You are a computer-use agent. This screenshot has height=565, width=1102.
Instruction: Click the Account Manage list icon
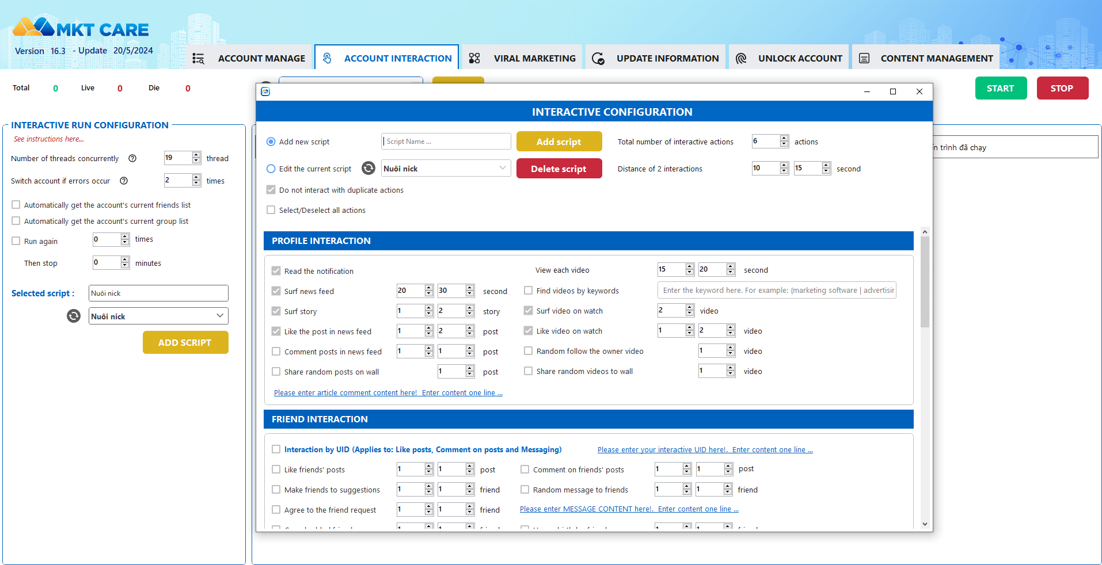pyautogui.click(x=199, y=59)
